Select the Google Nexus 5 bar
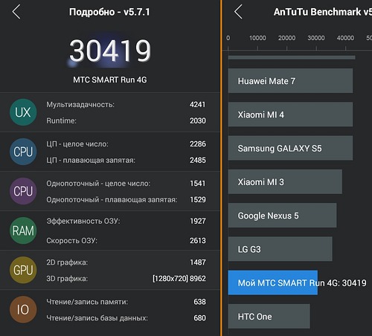Viewport: 372px width, 336px height. pos(282,216)
